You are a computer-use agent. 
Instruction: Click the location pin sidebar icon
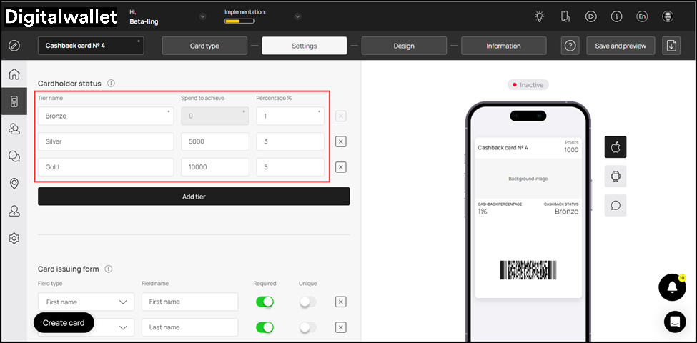coord(14,184)
